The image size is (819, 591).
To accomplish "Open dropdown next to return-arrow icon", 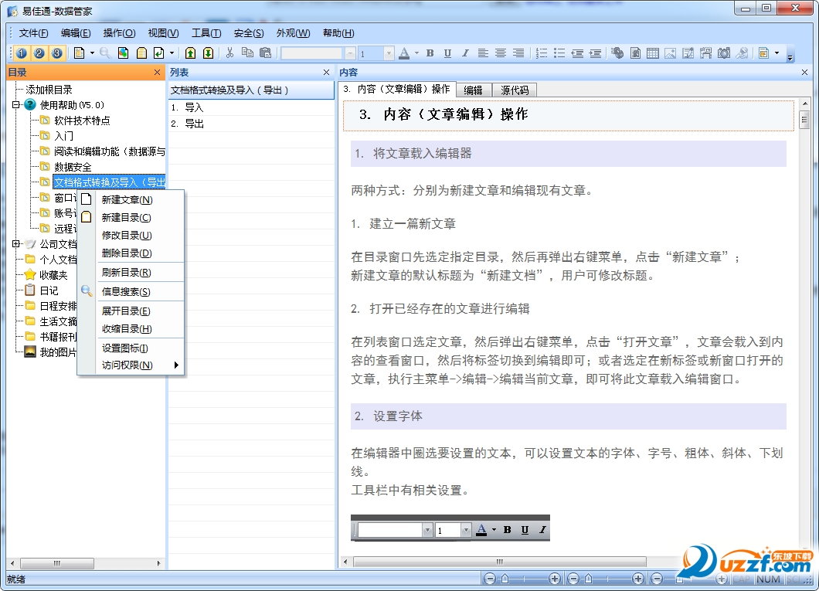I will coord(172,53).
